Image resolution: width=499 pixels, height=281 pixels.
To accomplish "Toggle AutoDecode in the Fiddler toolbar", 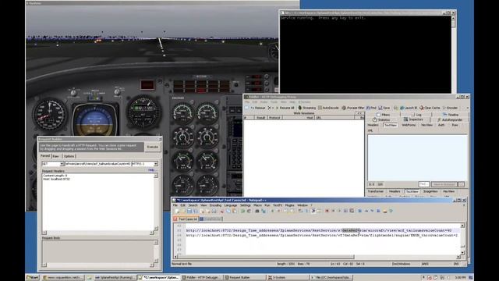I will click(328, 108).
